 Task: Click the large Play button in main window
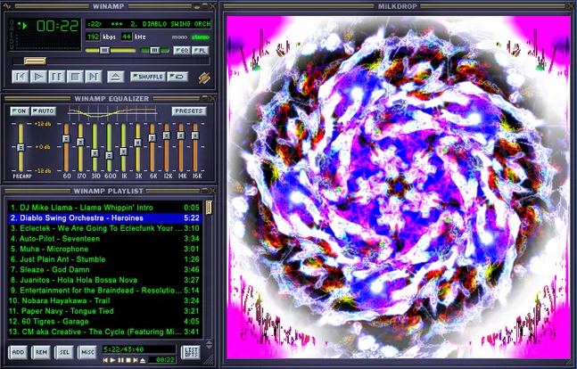(38, 77)
